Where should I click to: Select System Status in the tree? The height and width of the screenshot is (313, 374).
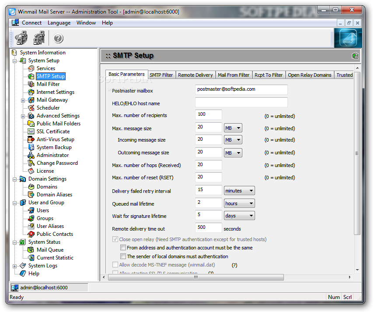pyautogui.click(x=44, y=242)
